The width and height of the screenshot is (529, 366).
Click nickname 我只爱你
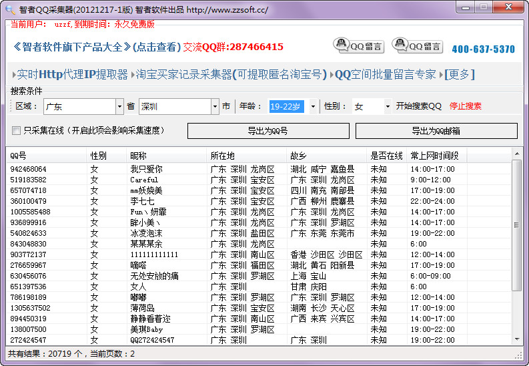[146, 169]
